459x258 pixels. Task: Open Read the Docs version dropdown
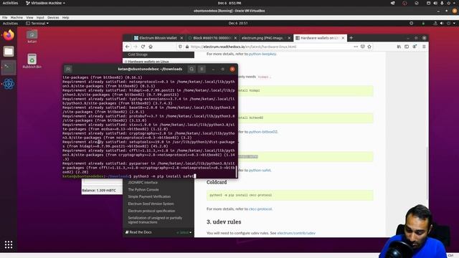(x=184, y=232)
